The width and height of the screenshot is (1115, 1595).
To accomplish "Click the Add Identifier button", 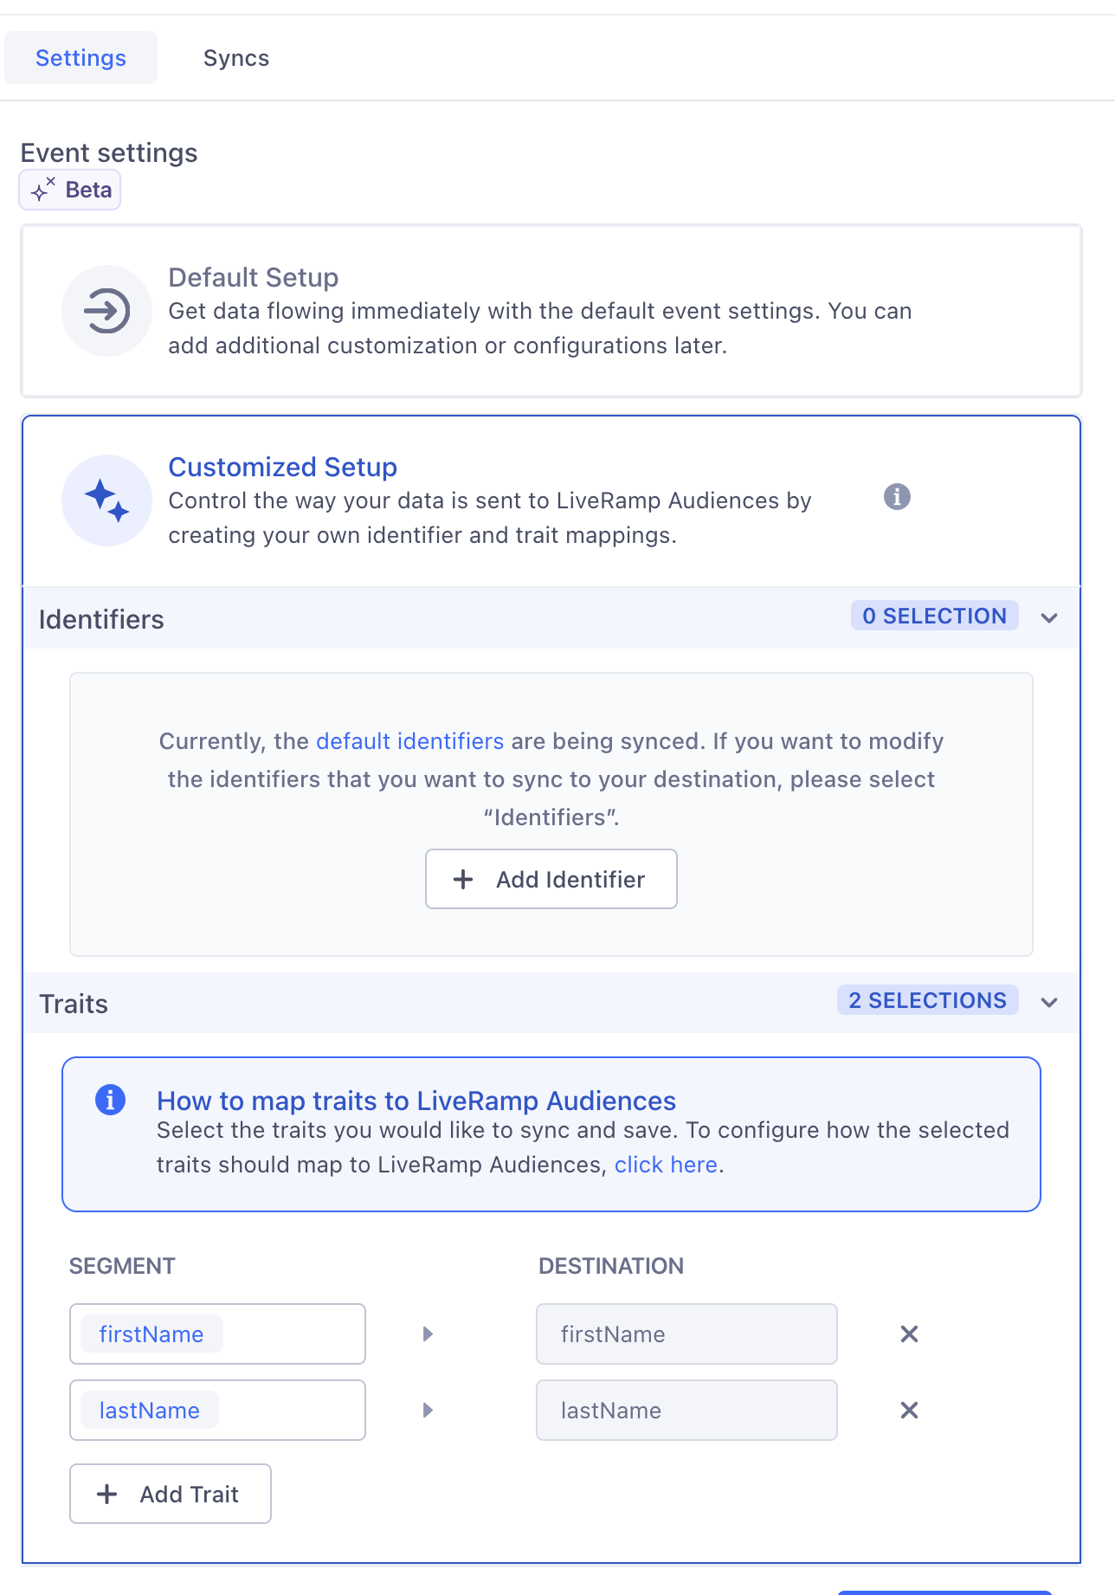I will [x=551, y=879].
